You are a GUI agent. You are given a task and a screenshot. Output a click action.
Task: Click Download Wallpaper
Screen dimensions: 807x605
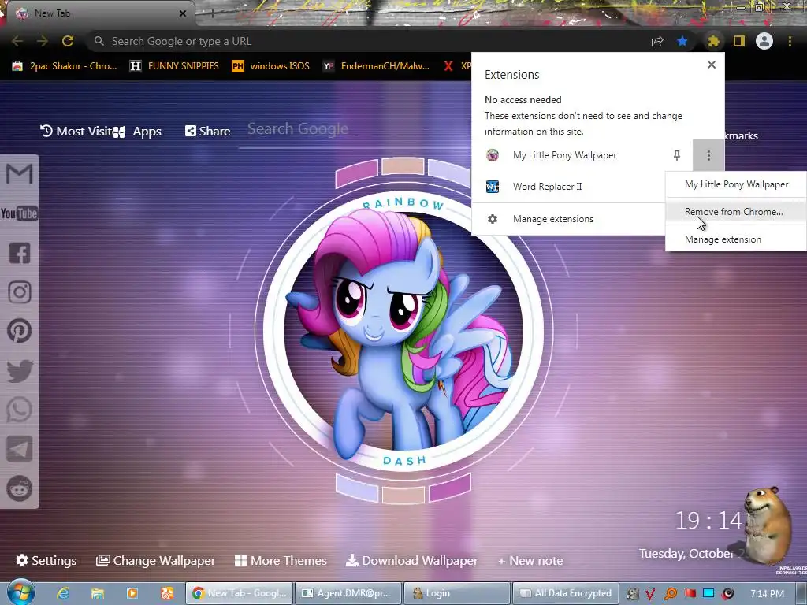point(411,560)
